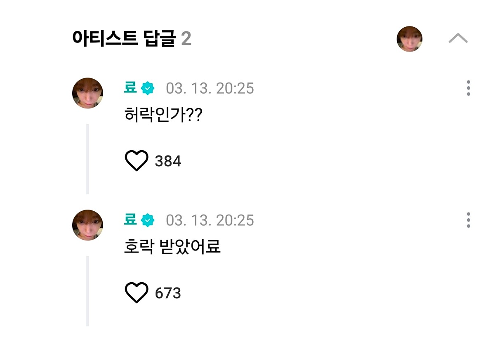Click the first reply's 03. 13. 20:25 timestamp
Screen dimensions: 495x340
tap(210, 88)
